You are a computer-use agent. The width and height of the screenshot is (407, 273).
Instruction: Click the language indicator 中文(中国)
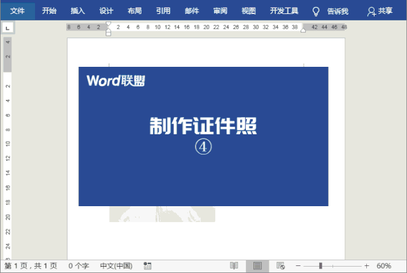(x=117, y=266)
